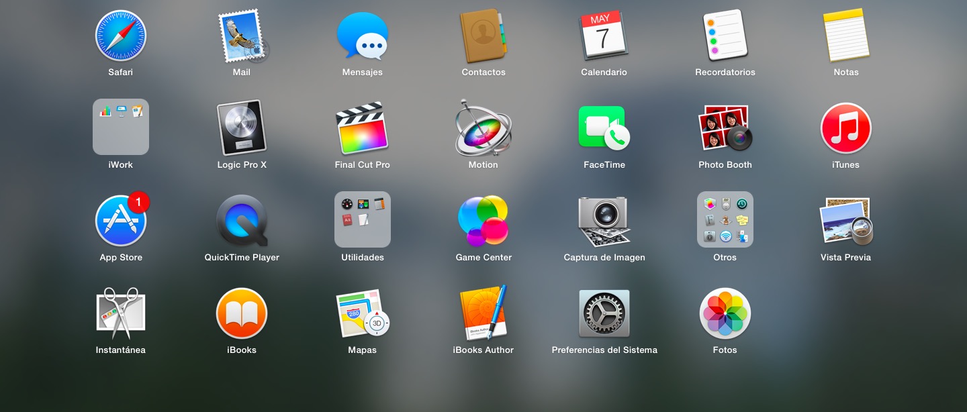Expand the iWork folder
967x412 pixels.
(121, 127)
